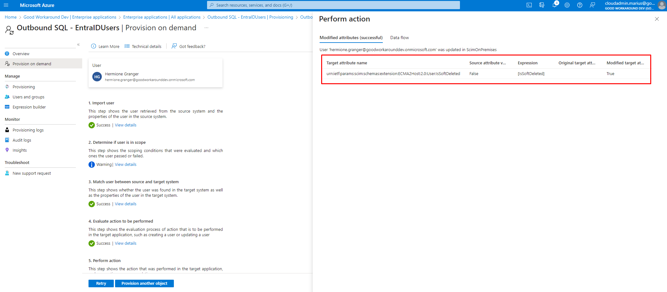Switch to the Data flow tab
667x292 pixels.
click(399, 38)
